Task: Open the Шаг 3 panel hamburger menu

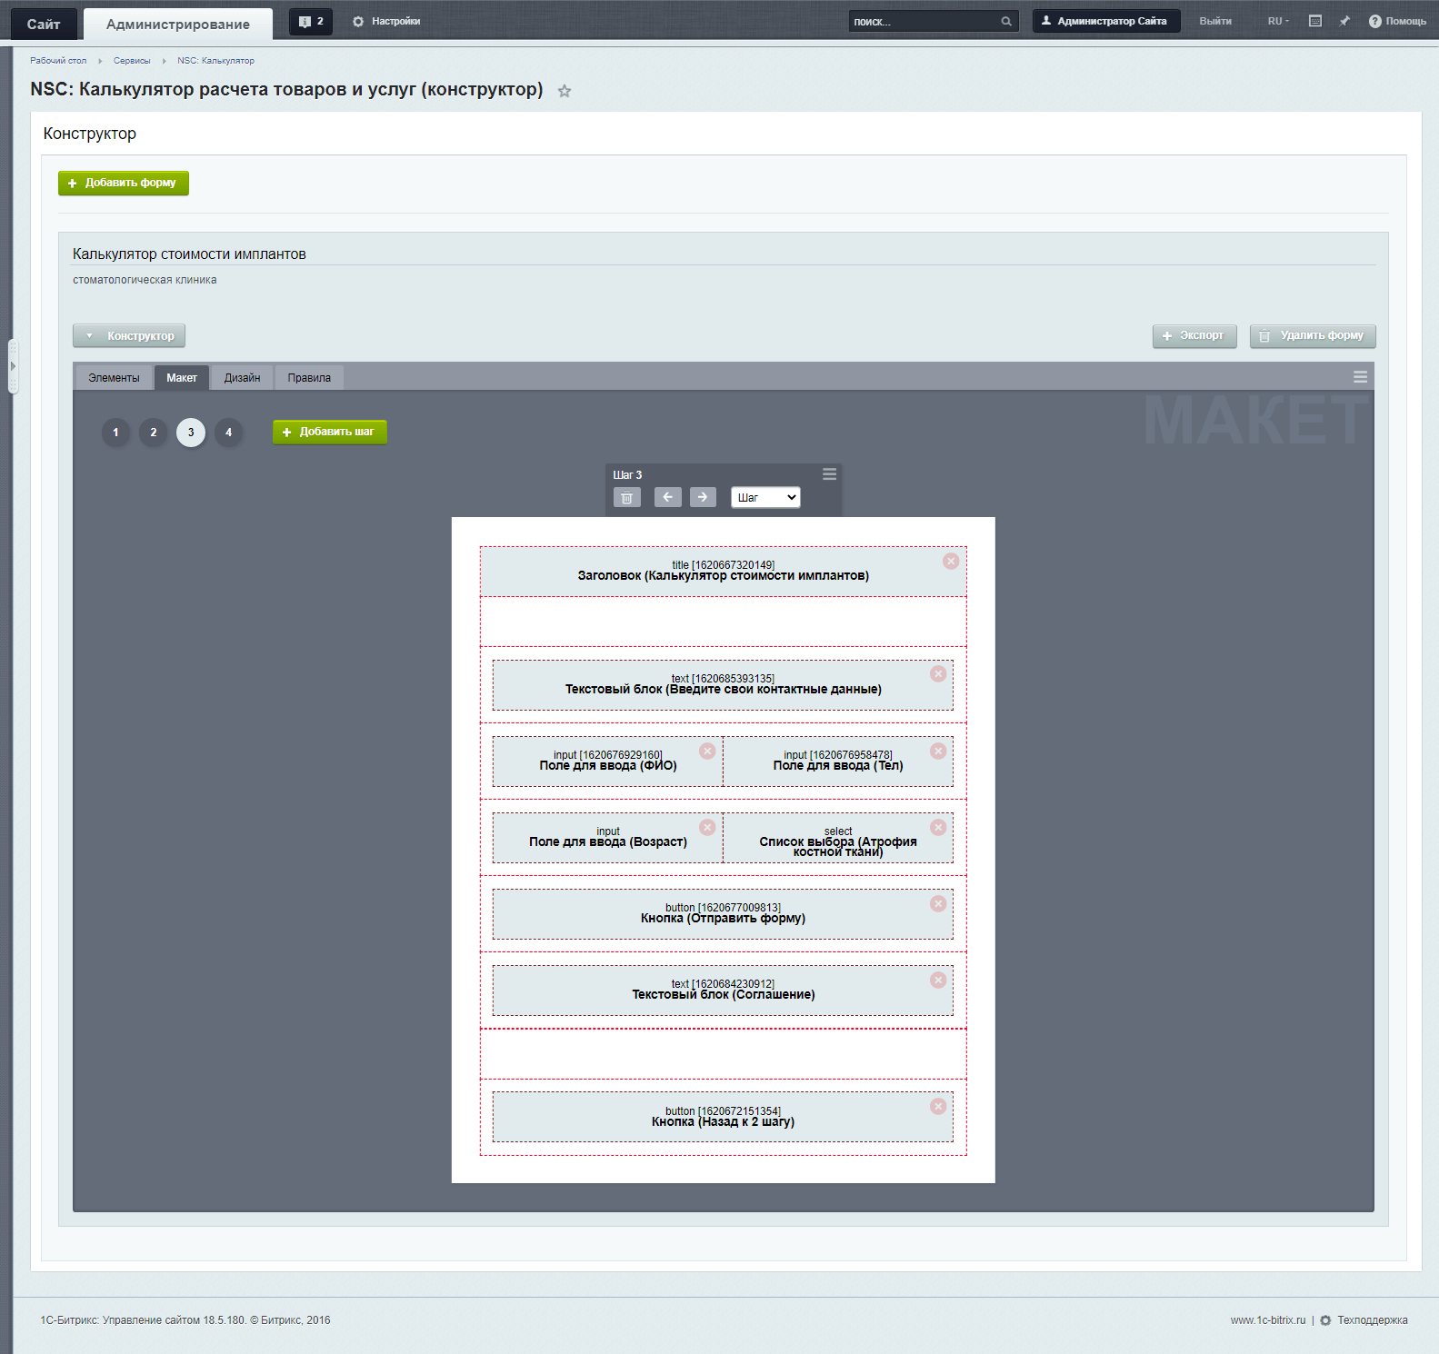Action: pos(829,474)
